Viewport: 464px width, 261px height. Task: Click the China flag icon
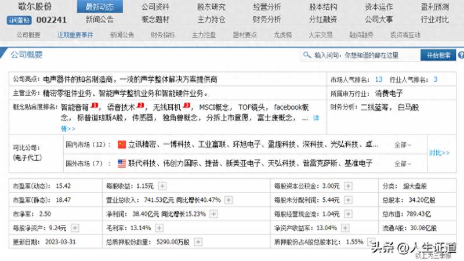coord(122,144)
